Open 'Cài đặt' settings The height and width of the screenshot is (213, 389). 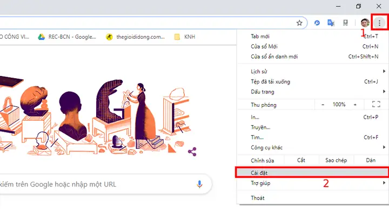(312, 173)
